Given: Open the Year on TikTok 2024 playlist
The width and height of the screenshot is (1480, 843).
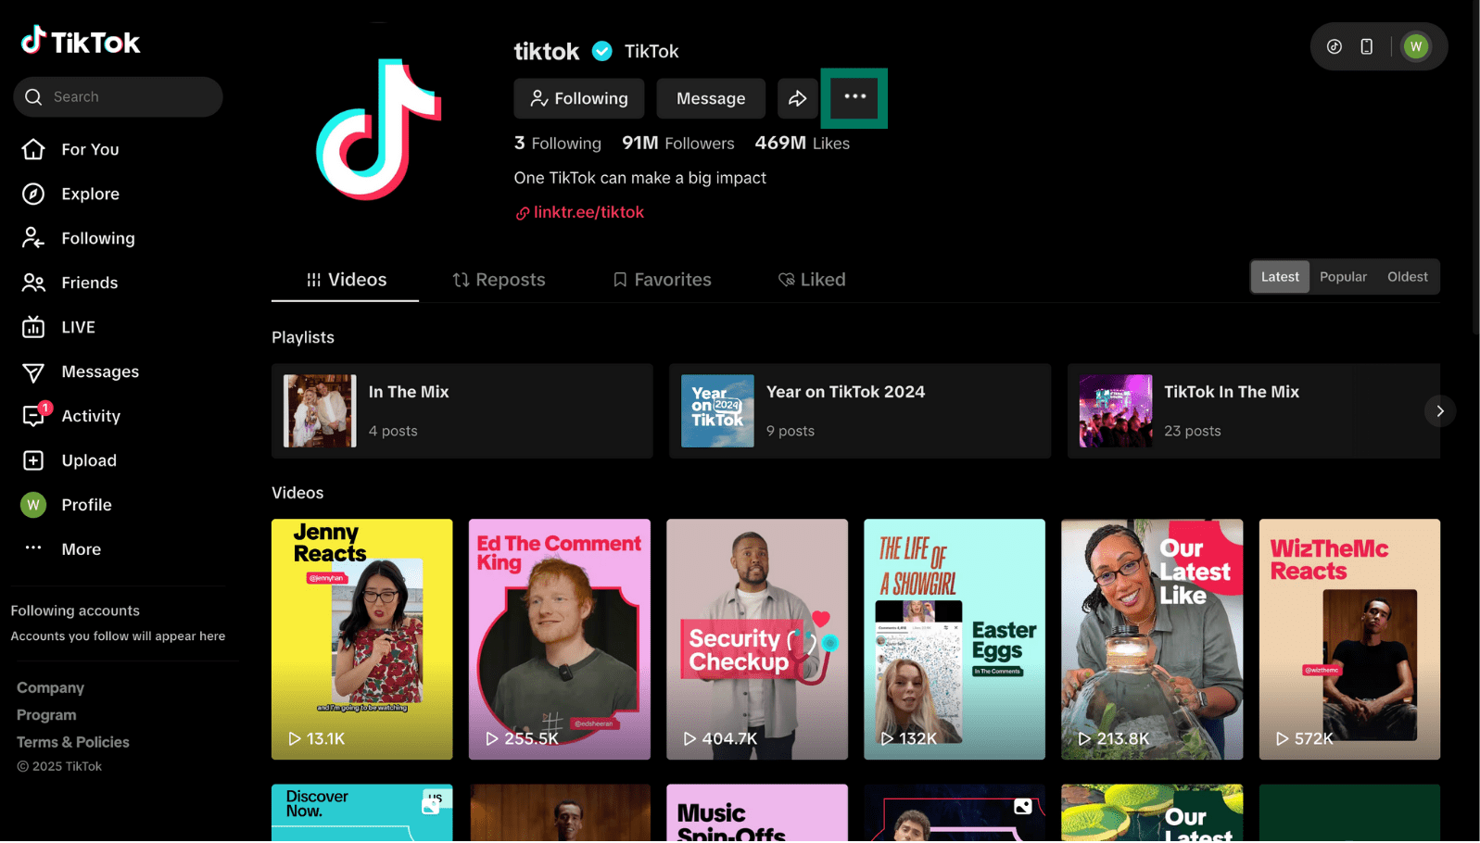Looking at the screenshot, I should tap(860, 411).
